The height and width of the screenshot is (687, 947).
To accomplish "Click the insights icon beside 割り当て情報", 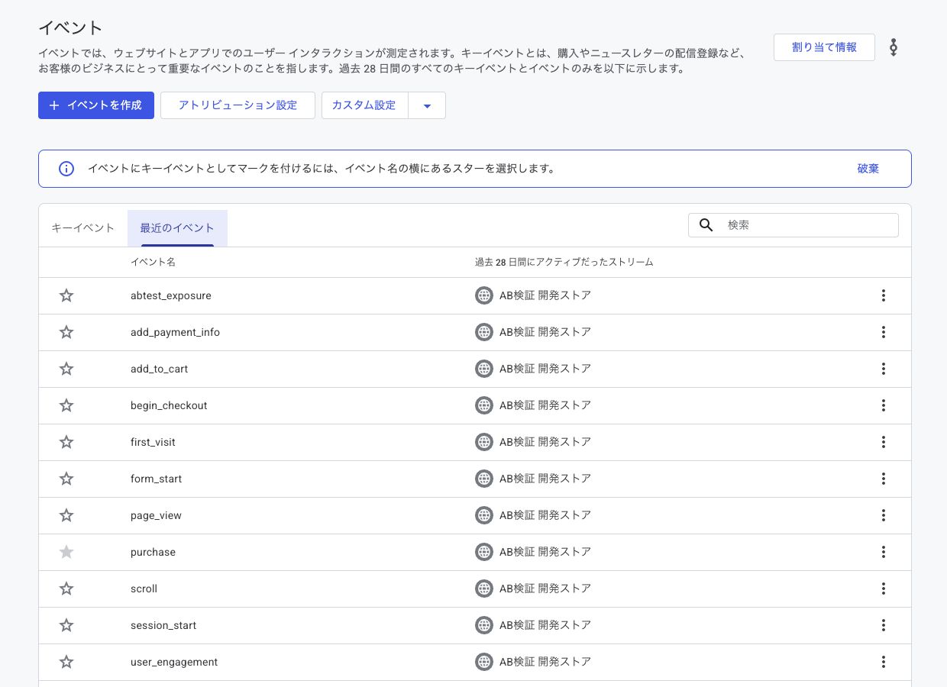I will coord(894,47).
